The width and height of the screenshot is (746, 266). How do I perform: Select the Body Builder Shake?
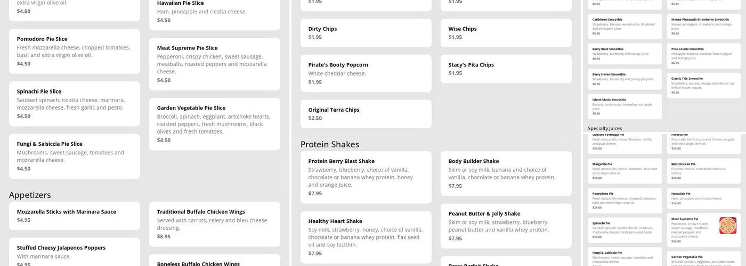click(x=506, y=173)
